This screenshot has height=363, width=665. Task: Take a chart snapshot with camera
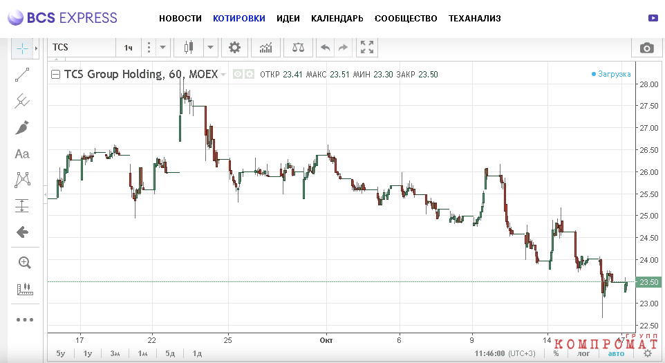tap(647, 48)
